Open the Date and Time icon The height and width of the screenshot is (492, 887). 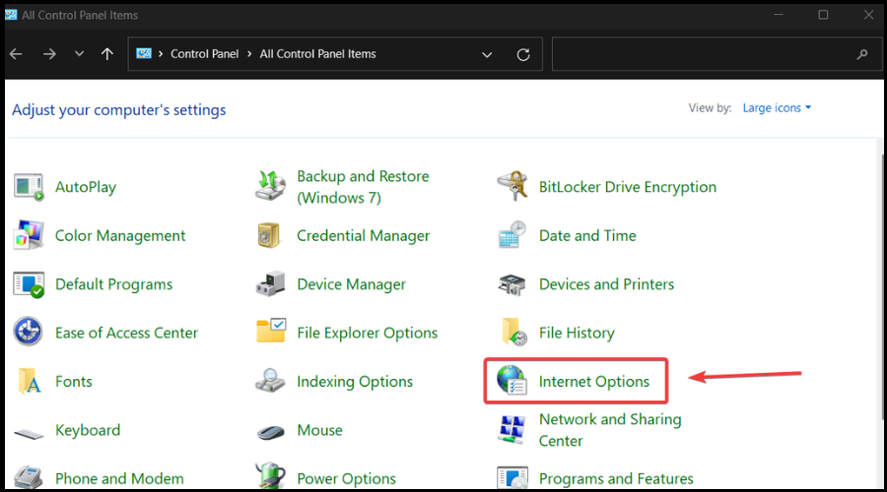click(x=512, y=235)
